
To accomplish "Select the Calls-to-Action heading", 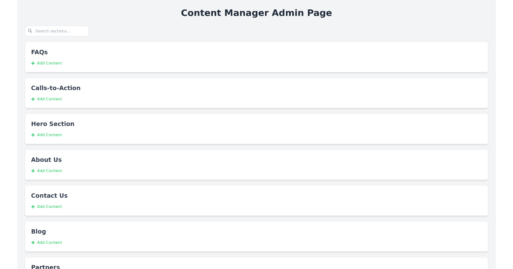I will (x=56, y=88).
